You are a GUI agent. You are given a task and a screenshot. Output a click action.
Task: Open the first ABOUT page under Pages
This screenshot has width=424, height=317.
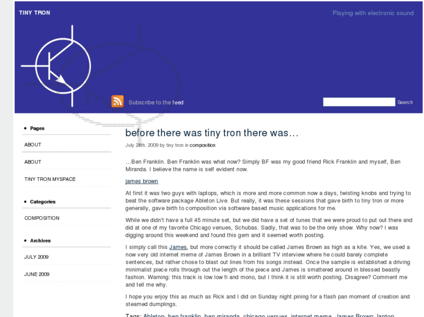point(33,145)
